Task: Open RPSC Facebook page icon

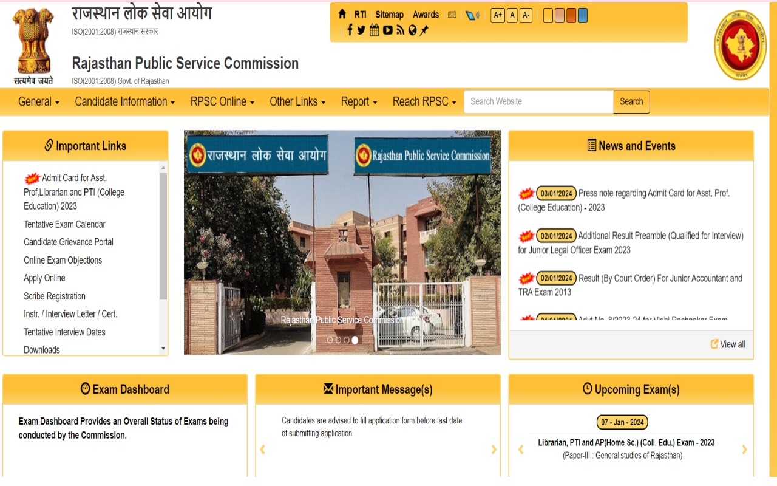Action: (x=350, y=30)
